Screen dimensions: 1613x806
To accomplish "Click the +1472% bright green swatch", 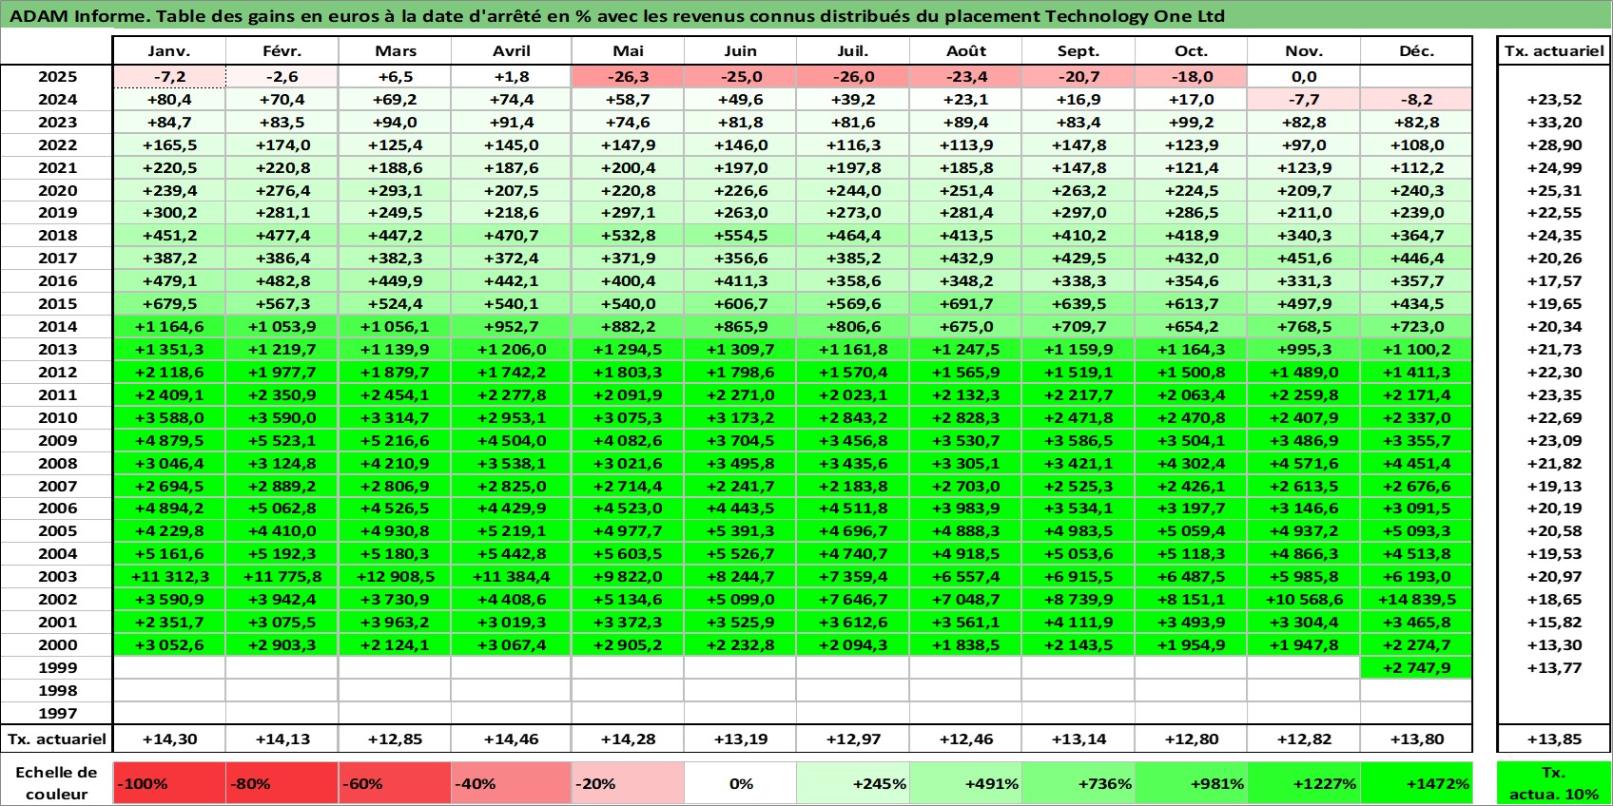I will pyautogui.click(x=1416, y=783).
